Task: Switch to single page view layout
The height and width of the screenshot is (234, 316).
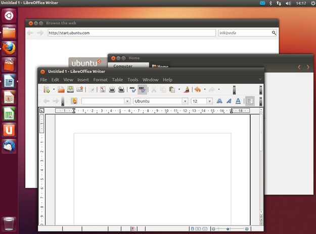Action: point(193,229)
